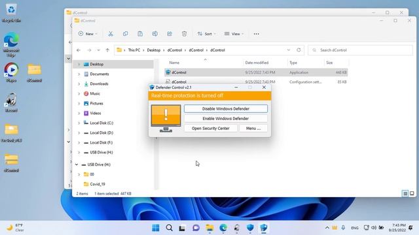The image size is (419, 235).
Task: Go up one folder level arrow
Action: tap(107, 50)
